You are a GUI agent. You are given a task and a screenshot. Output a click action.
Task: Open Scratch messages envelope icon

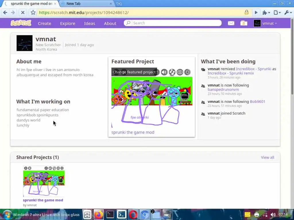231,23
